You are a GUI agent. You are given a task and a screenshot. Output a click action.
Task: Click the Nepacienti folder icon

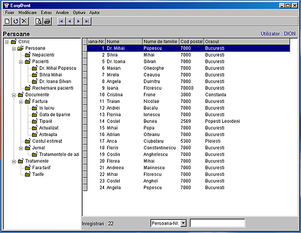pos(28,55)
